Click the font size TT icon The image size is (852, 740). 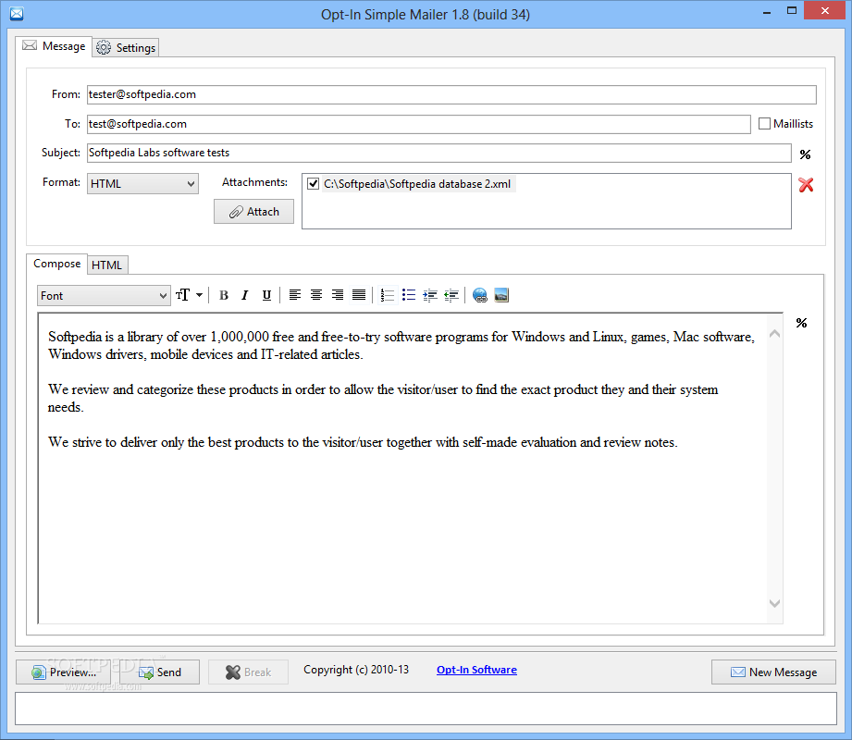click(182, 295)
